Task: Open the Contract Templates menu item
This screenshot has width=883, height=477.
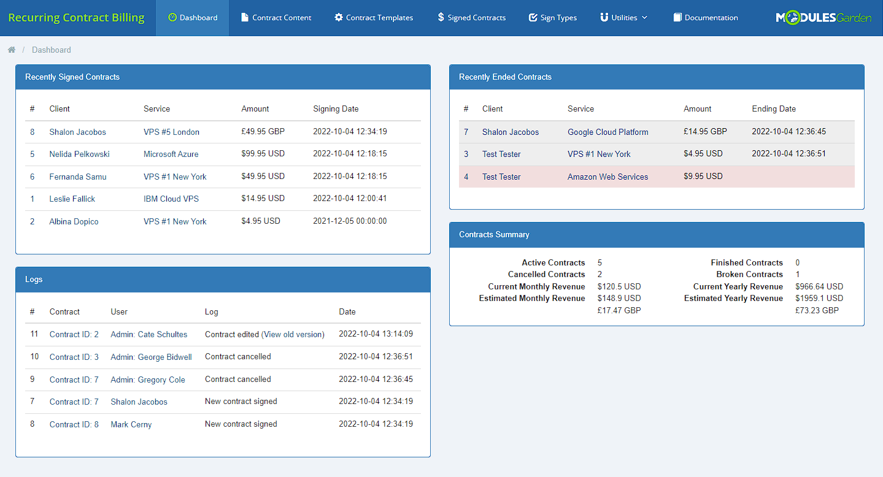Action: (x=379, y=18)
